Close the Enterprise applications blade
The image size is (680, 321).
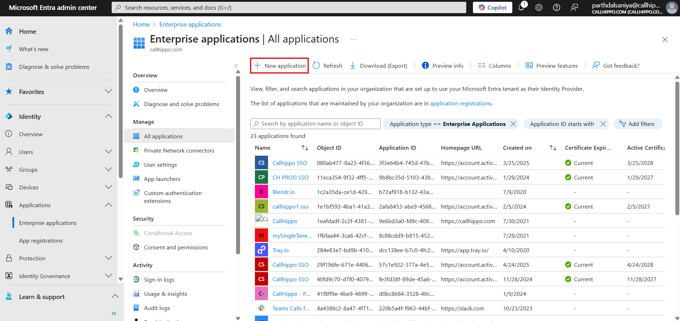665,40
